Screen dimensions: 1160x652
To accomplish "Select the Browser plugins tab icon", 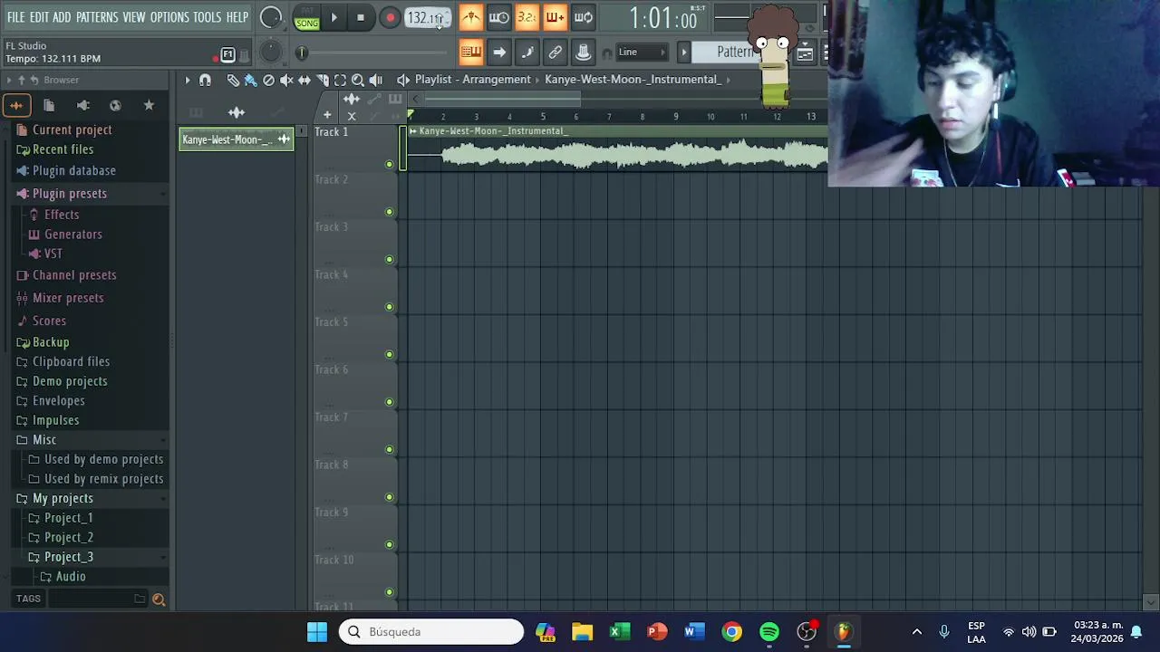I will coord(82,106).
